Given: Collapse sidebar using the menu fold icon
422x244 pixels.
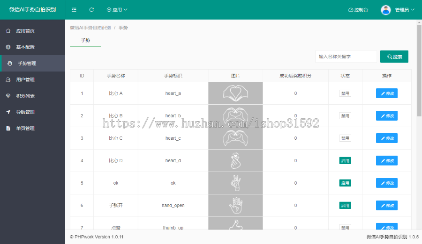Looking at the screenshot, I should coord(74,10).
